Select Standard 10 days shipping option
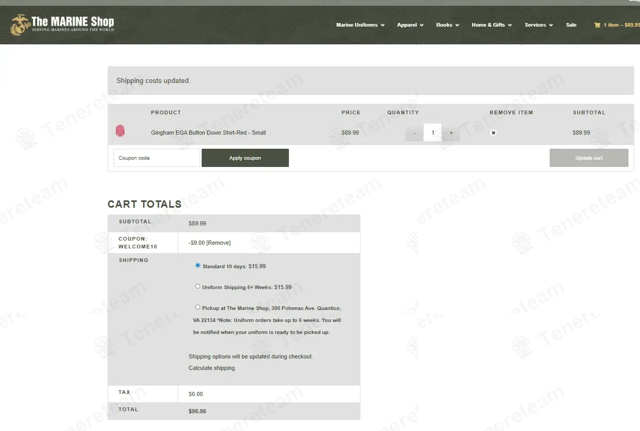 (x=198, y=266)
